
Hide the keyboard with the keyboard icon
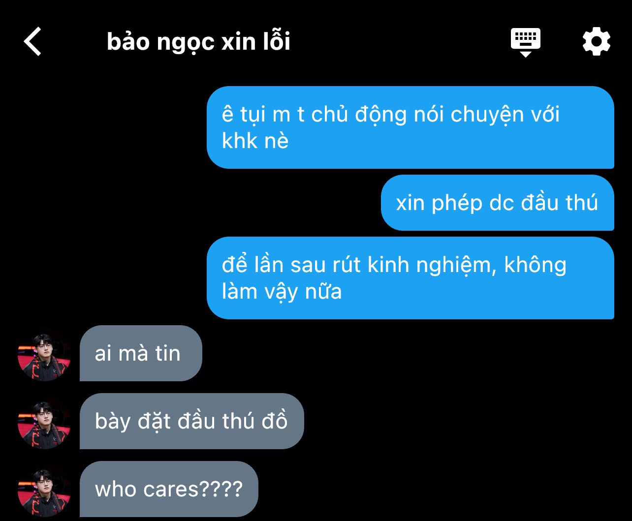525,42
